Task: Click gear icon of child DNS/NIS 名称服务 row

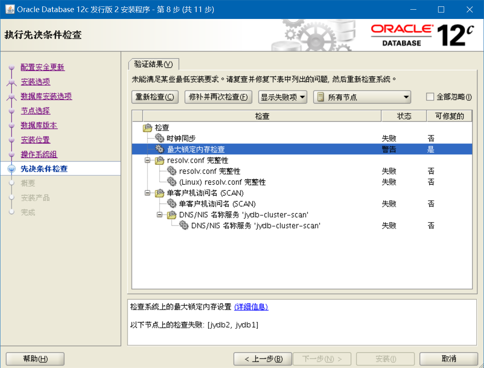Action: coord(184,225)
